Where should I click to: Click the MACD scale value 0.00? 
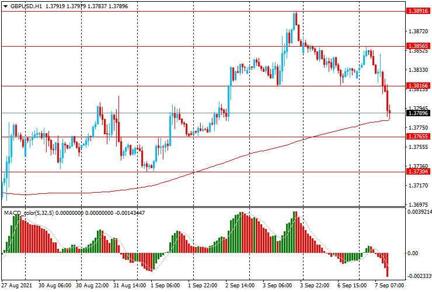(412, 253)
